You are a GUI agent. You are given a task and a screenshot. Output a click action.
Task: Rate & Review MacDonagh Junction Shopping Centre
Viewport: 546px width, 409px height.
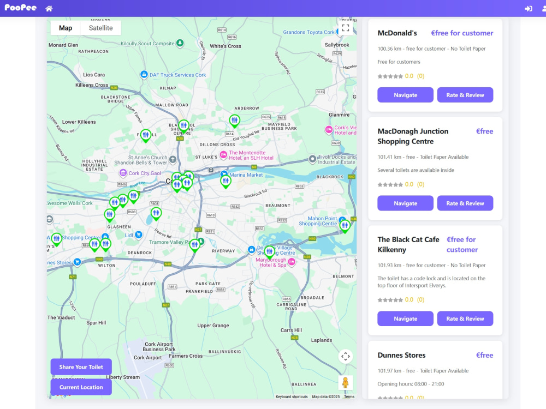(x=465, y=203)
